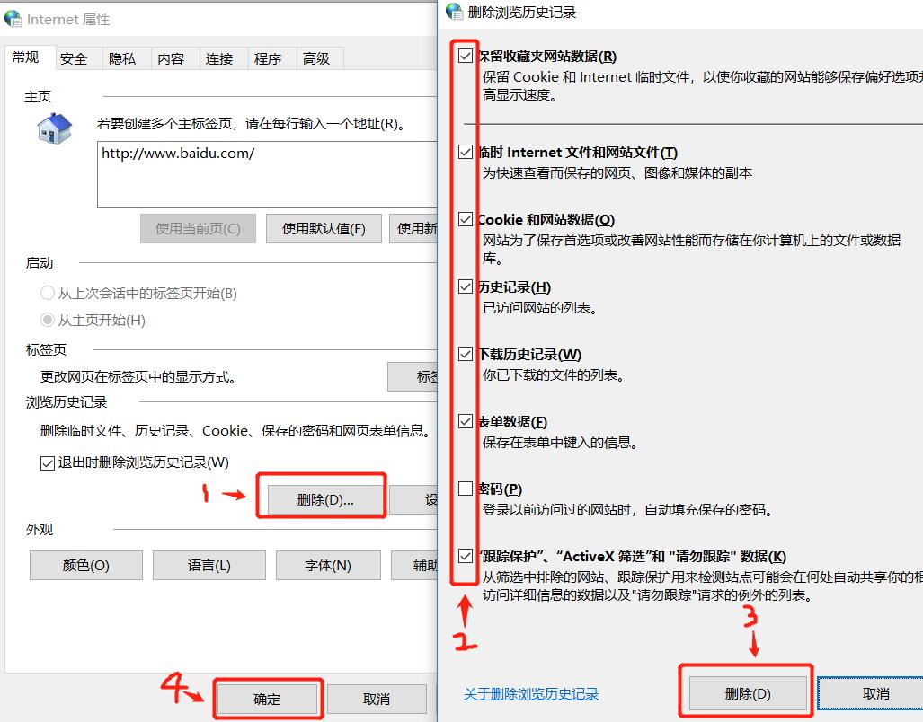Uncheck the 历史记录(H) option
This screenshot has height=722, width=923.
(x=464, y=286)
